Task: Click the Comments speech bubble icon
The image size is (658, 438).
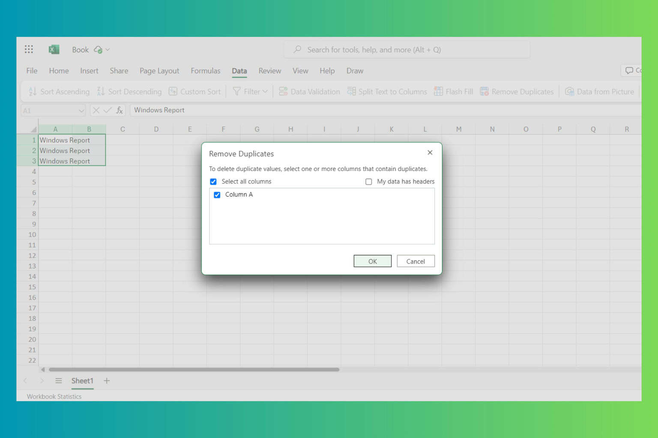Action: 629,71
